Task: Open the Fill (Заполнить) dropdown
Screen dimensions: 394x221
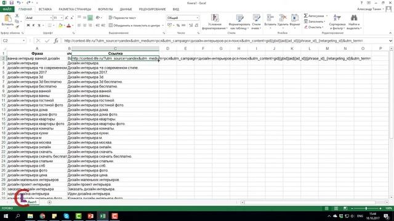Action: [315, 21]
